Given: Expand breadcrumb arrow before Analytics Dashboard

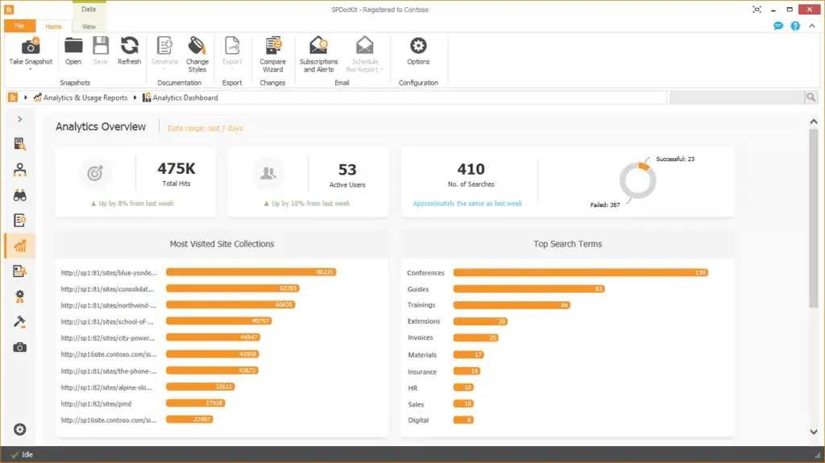Looking at the screenshot, I should [135, 97].
